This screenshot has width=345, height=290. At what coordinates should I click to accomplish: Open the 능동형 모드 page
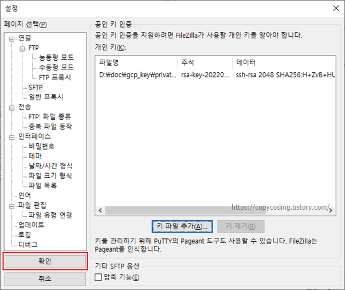[56, 57]
